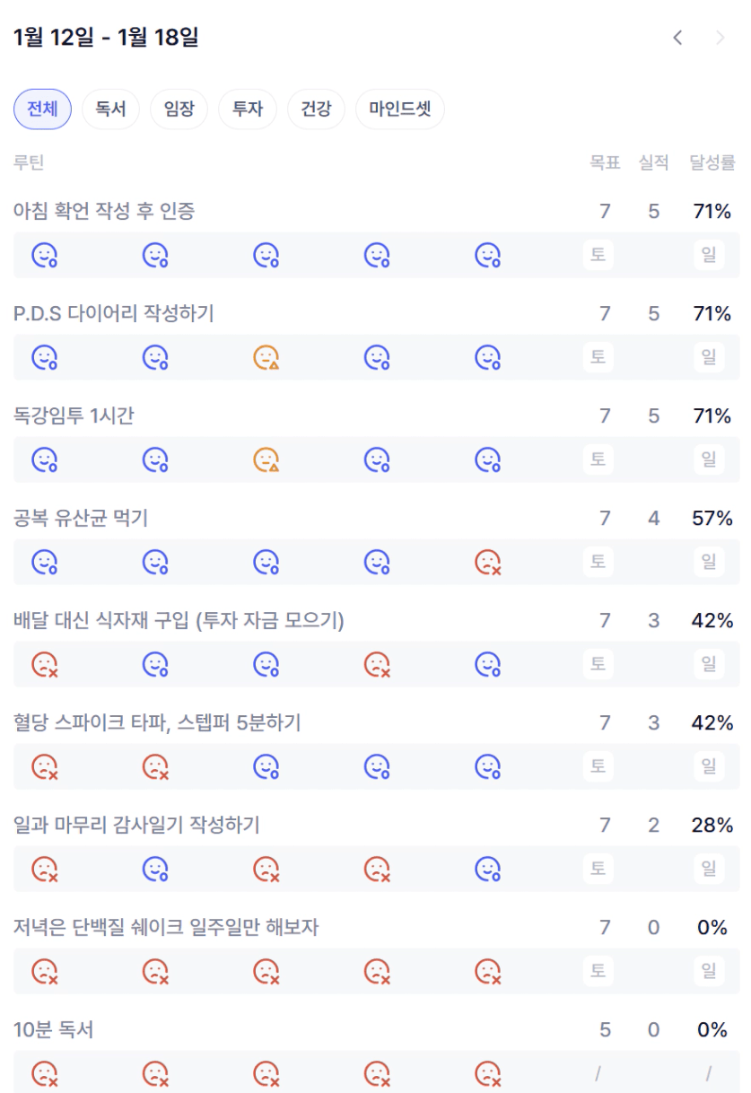This screenshot has width=751, height=1093.
Task: Click the 달성률 column header
Action: 712,162
